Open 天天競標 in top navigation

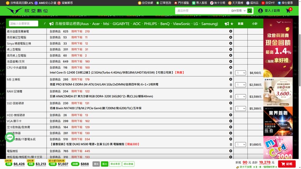tap(235, 3)
